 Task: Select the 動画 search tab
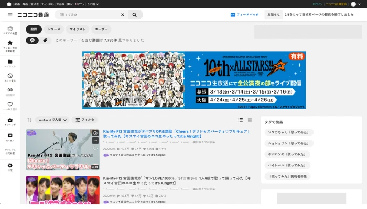(x=34, y=29)
